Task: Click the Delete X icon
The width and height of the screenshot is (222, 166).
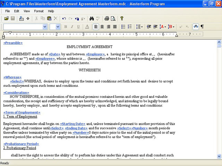Action: tap(55, 18)
